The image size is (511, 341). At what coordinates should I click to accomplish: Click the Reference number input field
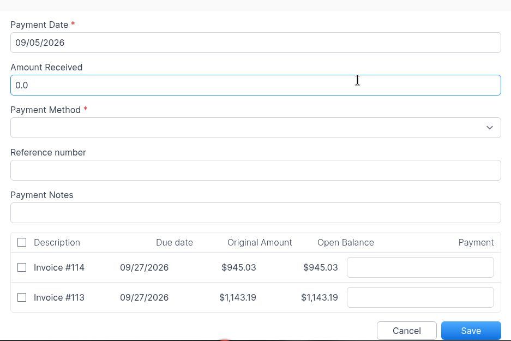[x=255, y=170]
